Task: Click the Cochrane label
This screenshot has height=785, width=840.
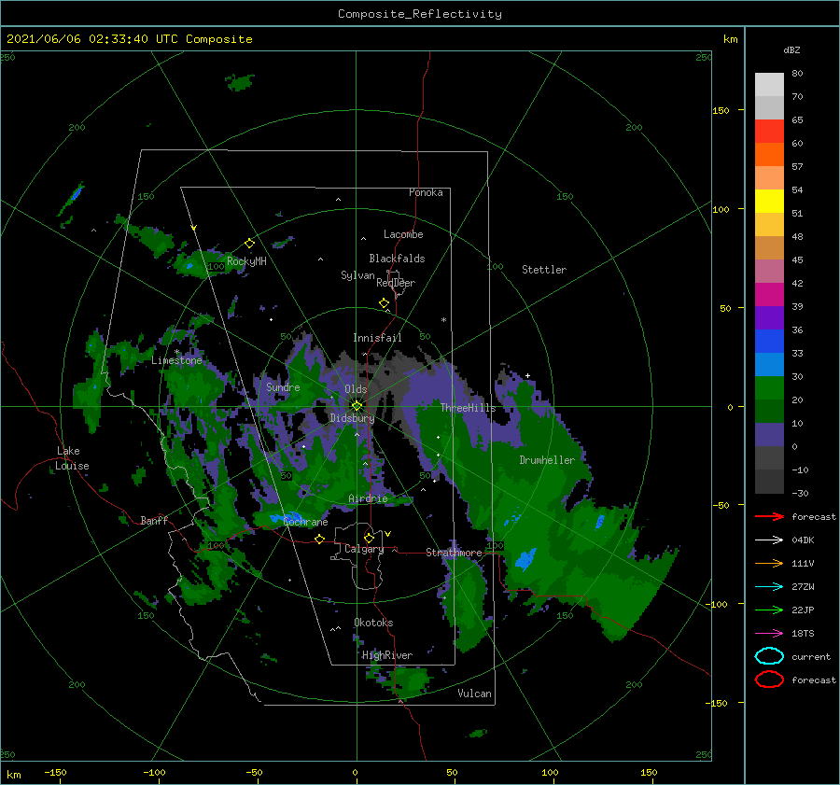Action: [x=305, y=522]
